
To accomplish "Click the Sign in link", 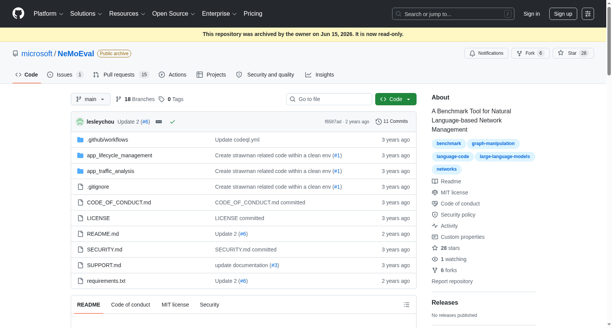I will (532, 14).
